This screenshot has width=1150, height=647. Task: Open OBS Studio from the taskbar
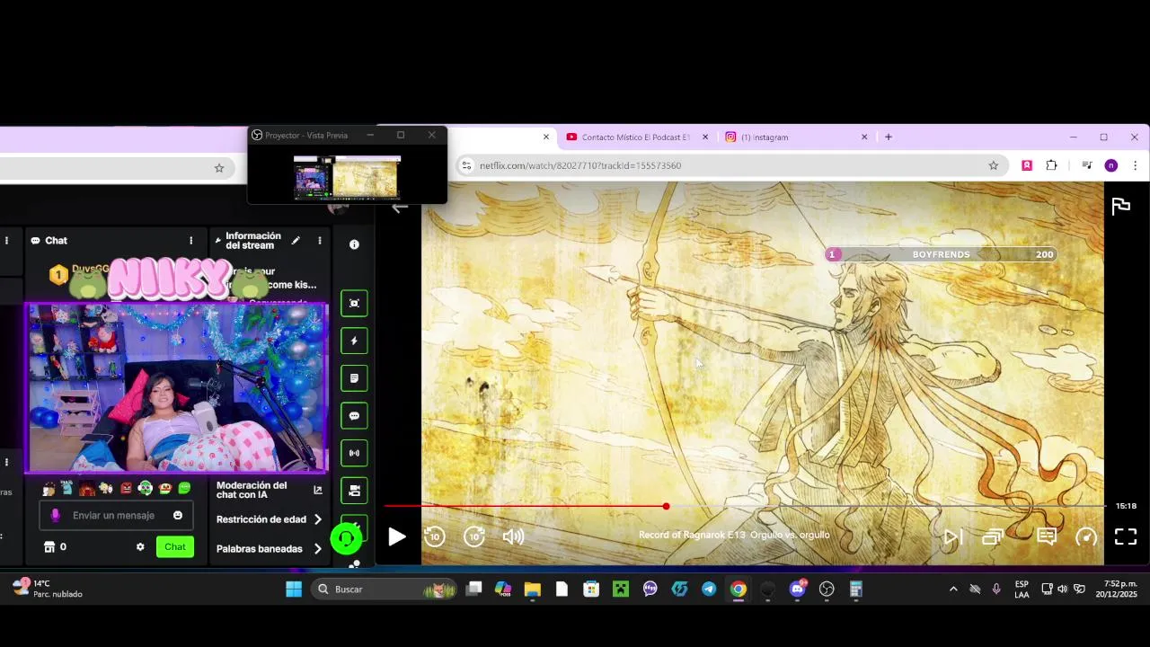pos(827,589)
